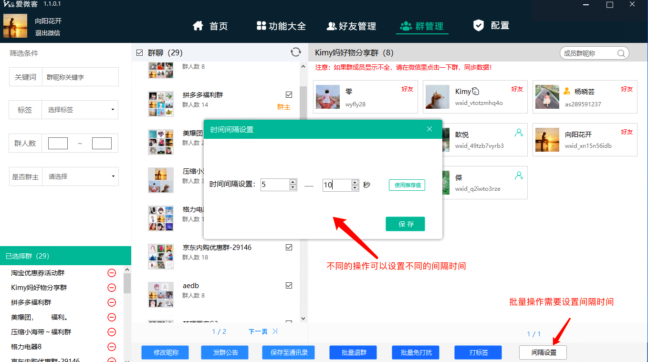Click add-friend icon on 歆悦 card

coord(519,133)
